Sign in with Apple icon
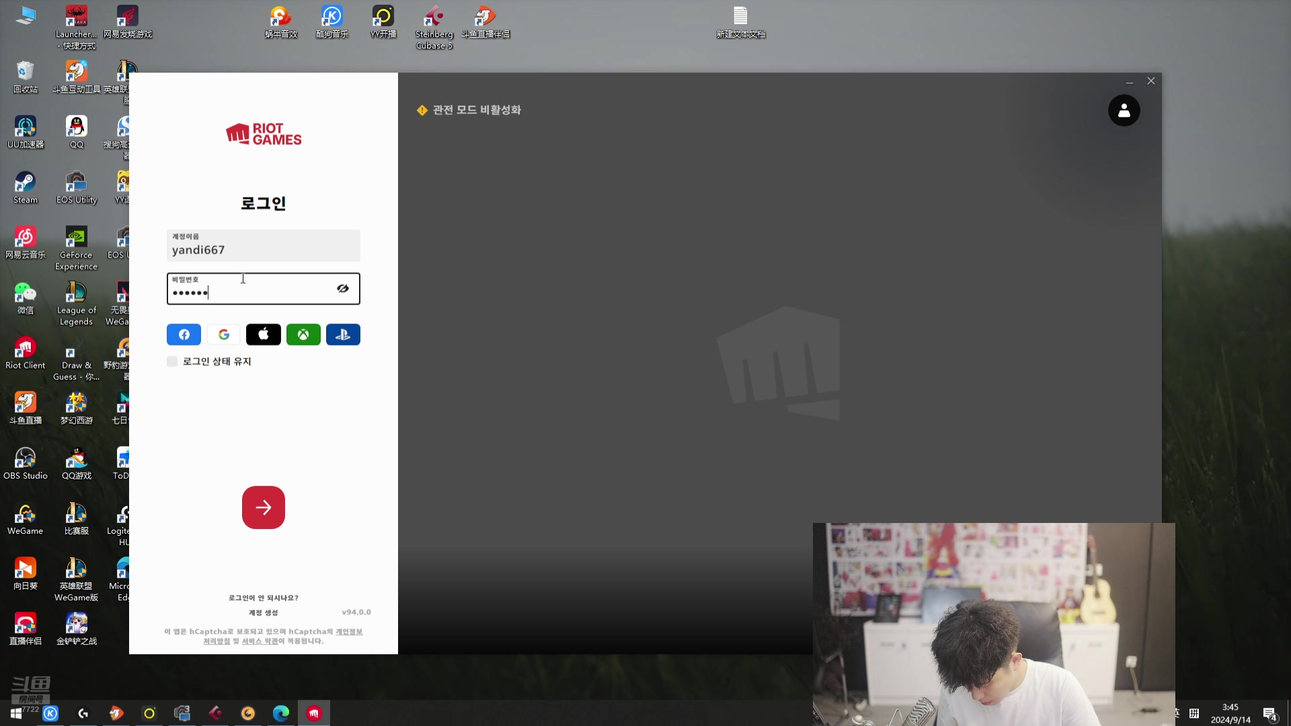Image resolution: width=1291 pixels, height=726 pixels. (264, 335)
